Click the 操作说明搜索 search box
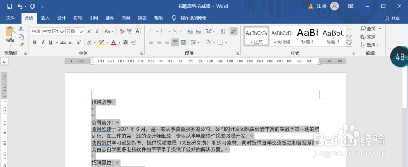Screen dimensions: 408x167 click(x=193, y=18)
